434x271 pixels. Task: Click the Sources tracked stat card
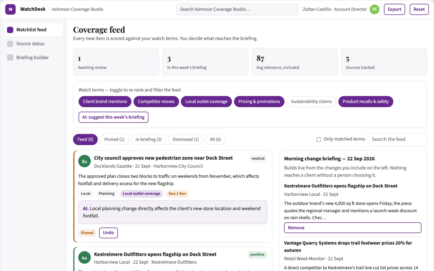click(x=384, y=62)
